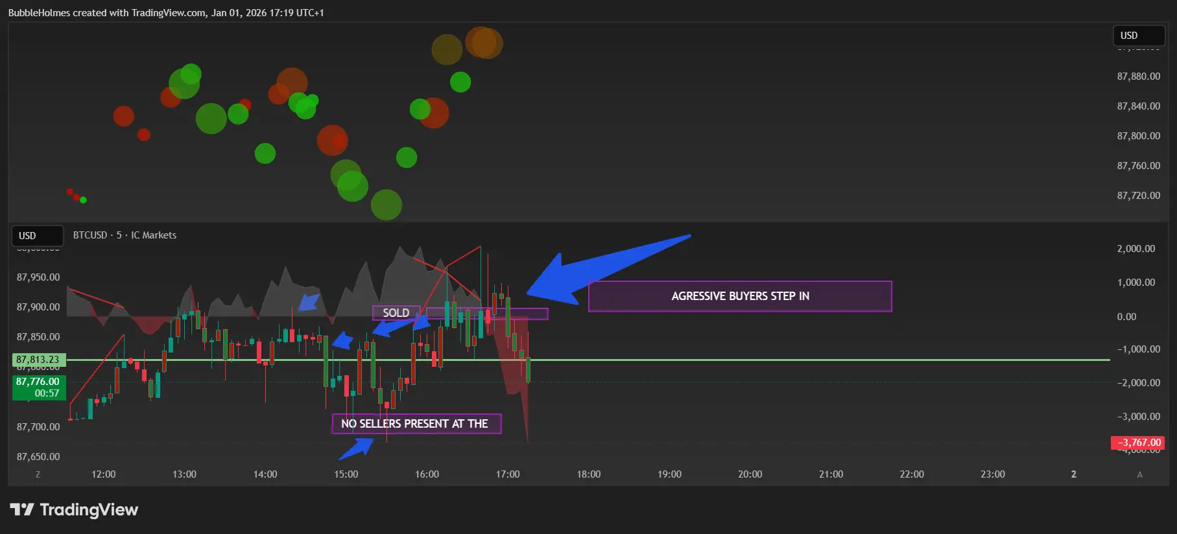Click the BTCUSD · 5 · IC Markets symbol title
Screen dimensions: 1177x534
coord(125,235)
